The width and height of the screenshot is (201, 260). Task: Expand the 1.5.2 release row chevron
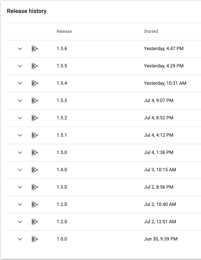click(x=20, y=118)
